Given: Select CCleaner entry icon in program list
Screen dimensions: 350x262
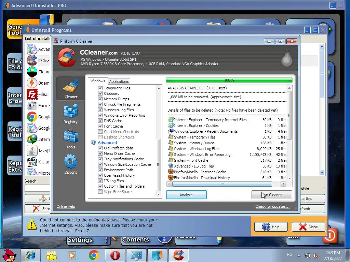Looking at the screenshot, I should pyautogui.click(x=32, y=60).
